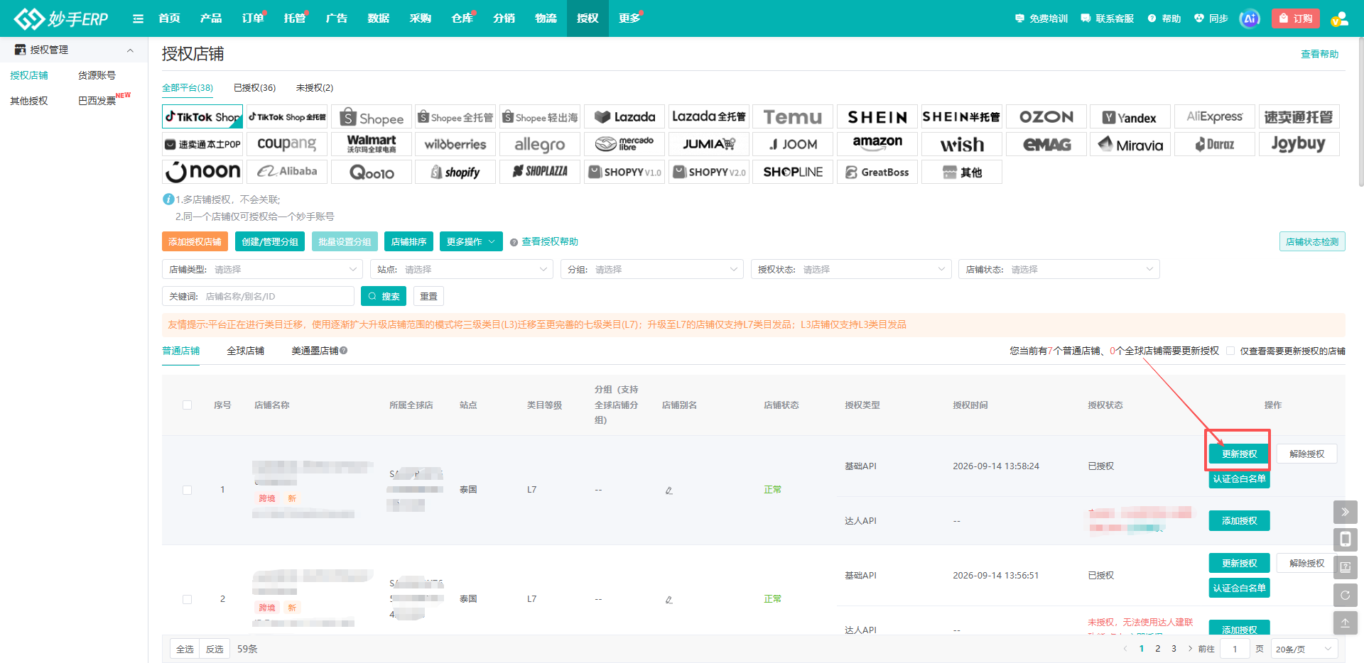Select the TikTok Shop platform logo
Screen dimensions: 1364x663
coord(202,117)
